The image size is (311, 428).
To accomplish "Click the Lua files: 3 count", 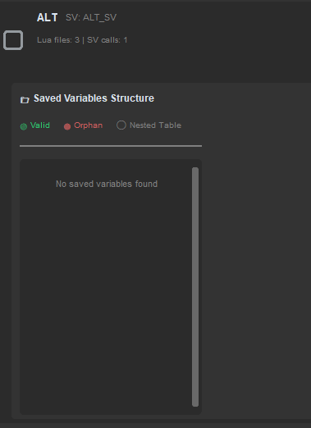I will click(58, 40).
